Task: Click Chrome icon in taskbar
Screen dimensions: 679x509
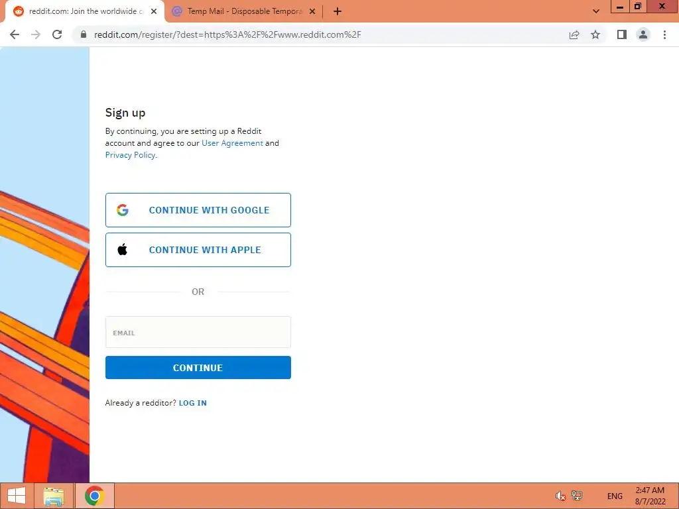Action: pos(95,496)
